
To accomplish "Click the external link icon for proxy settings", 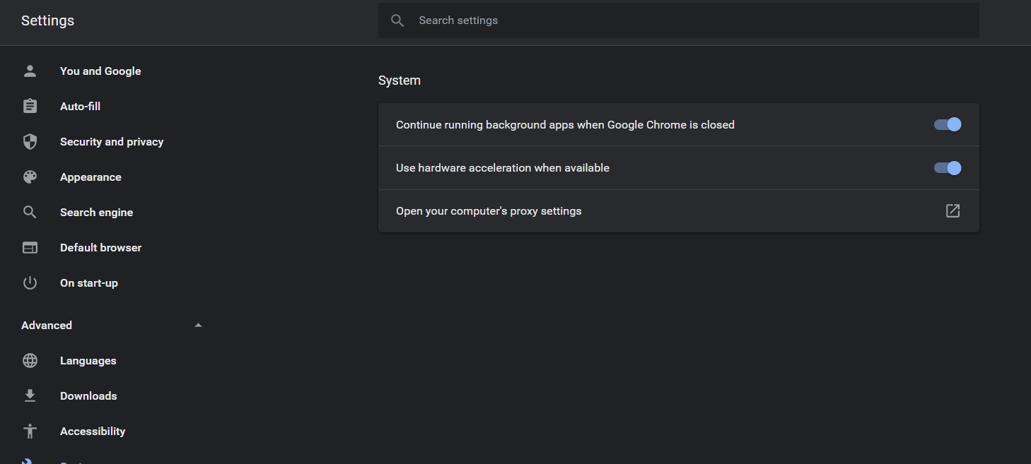I will click(953, 211).
